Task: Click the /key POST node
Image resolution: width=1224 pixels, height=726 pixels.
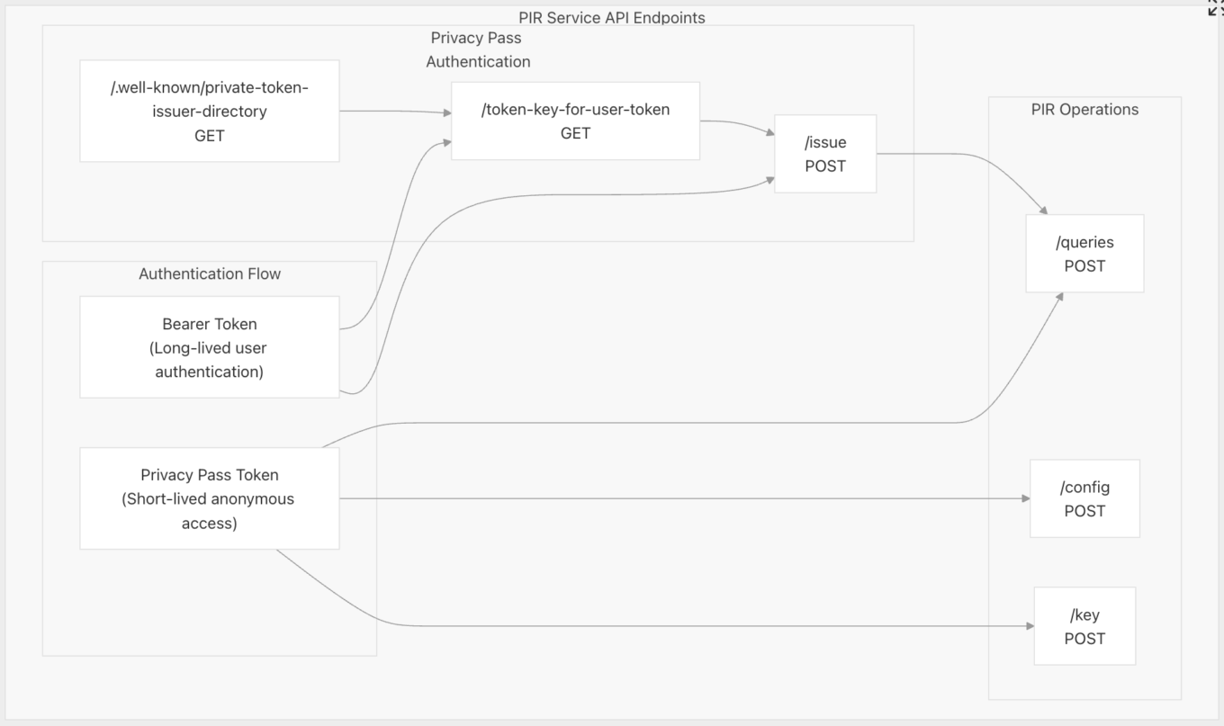Action: click(x=1084, y=626)
